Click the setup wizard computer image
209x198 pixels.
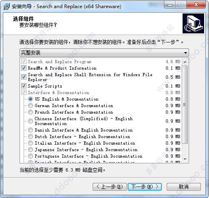click(193, 23)
